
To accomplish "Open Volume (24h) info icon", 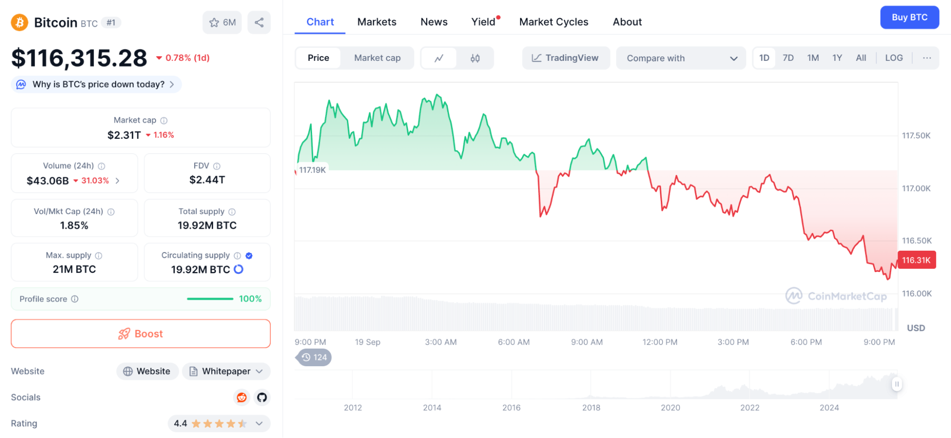I will click(x=101, y=166).
